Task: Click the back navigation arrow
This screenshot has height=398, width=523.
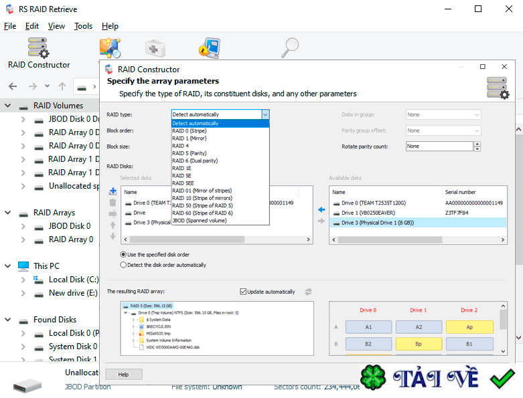Action: pos(13,86)
